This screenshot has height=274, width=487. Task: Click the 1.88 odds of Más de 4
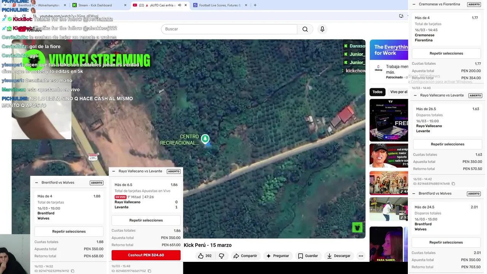click(x=97, y=196)
